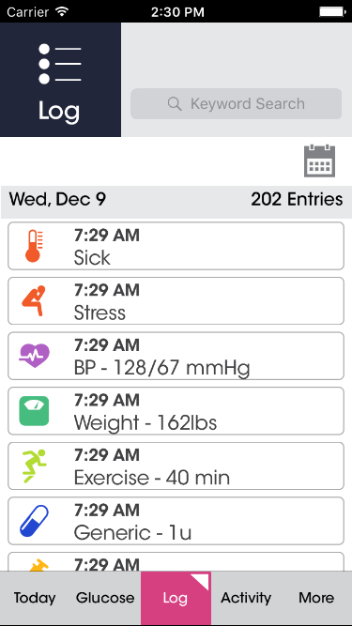Select the highlighted Log tab

[176, 598]
